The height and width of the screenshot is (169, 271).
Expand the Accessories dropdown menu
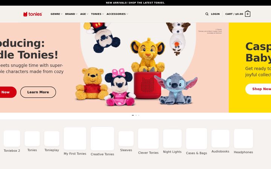[117, 14]
